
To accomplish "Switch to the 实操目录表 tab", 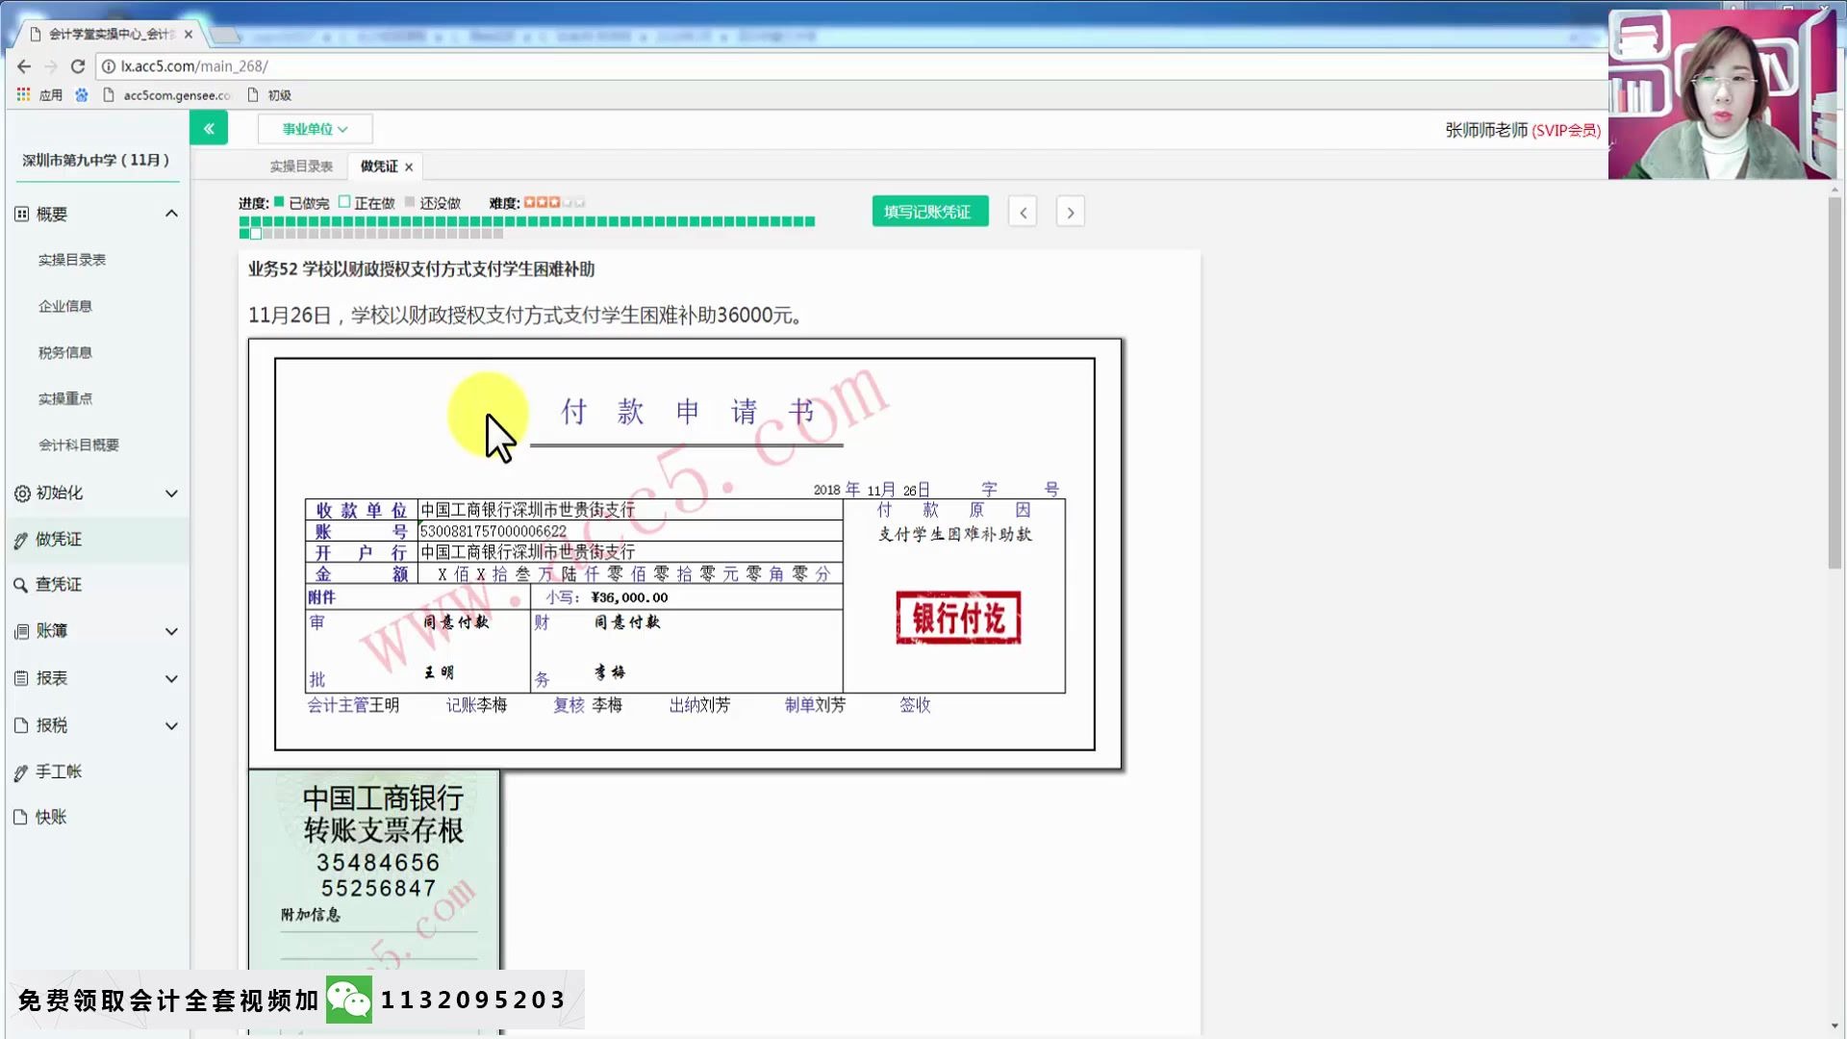I will [301, 166].
